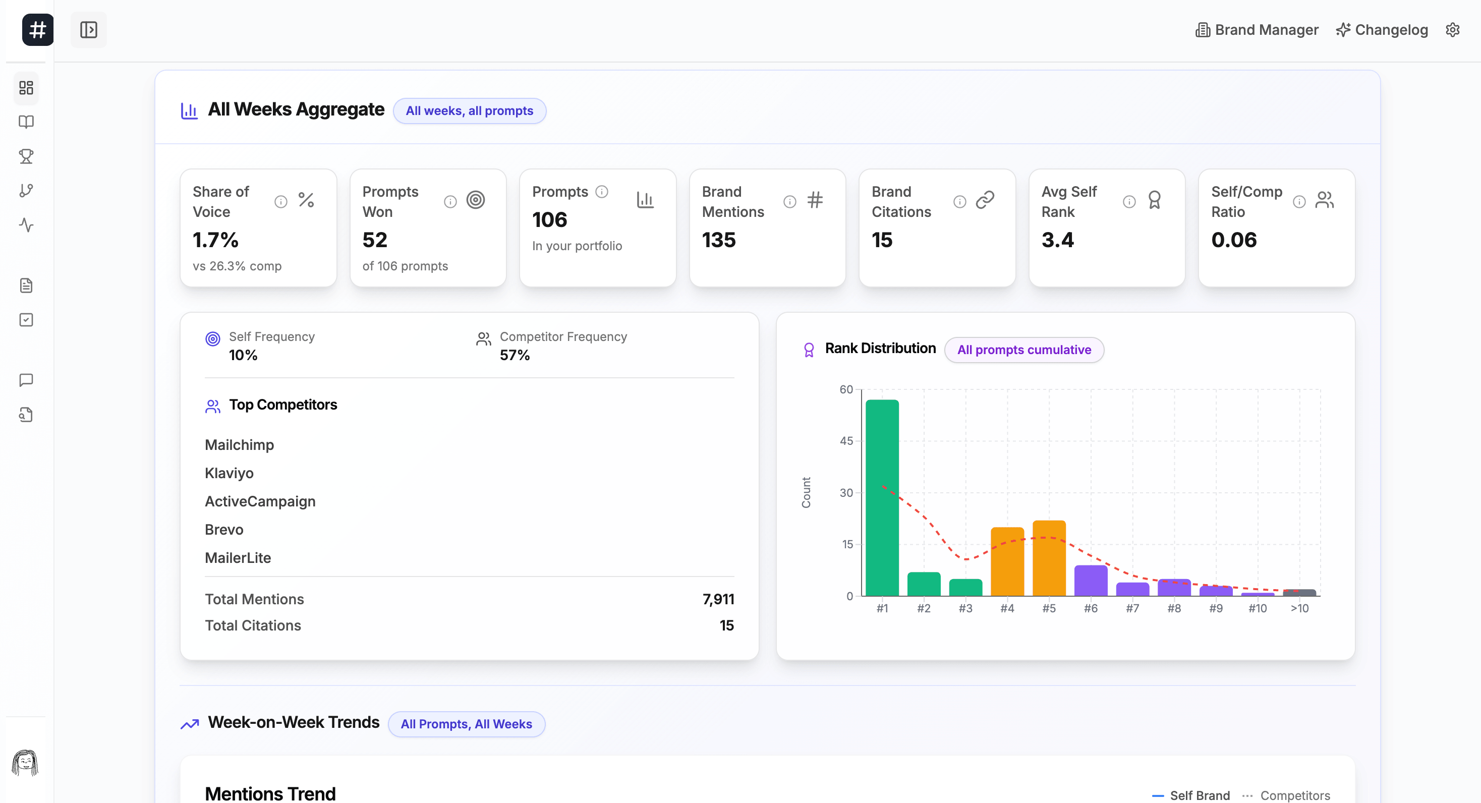The height and width of the screenshot is (803, 1481).
Task: Open the 'All weeks, all prompts' filter pill
Action: pos(469,110)
